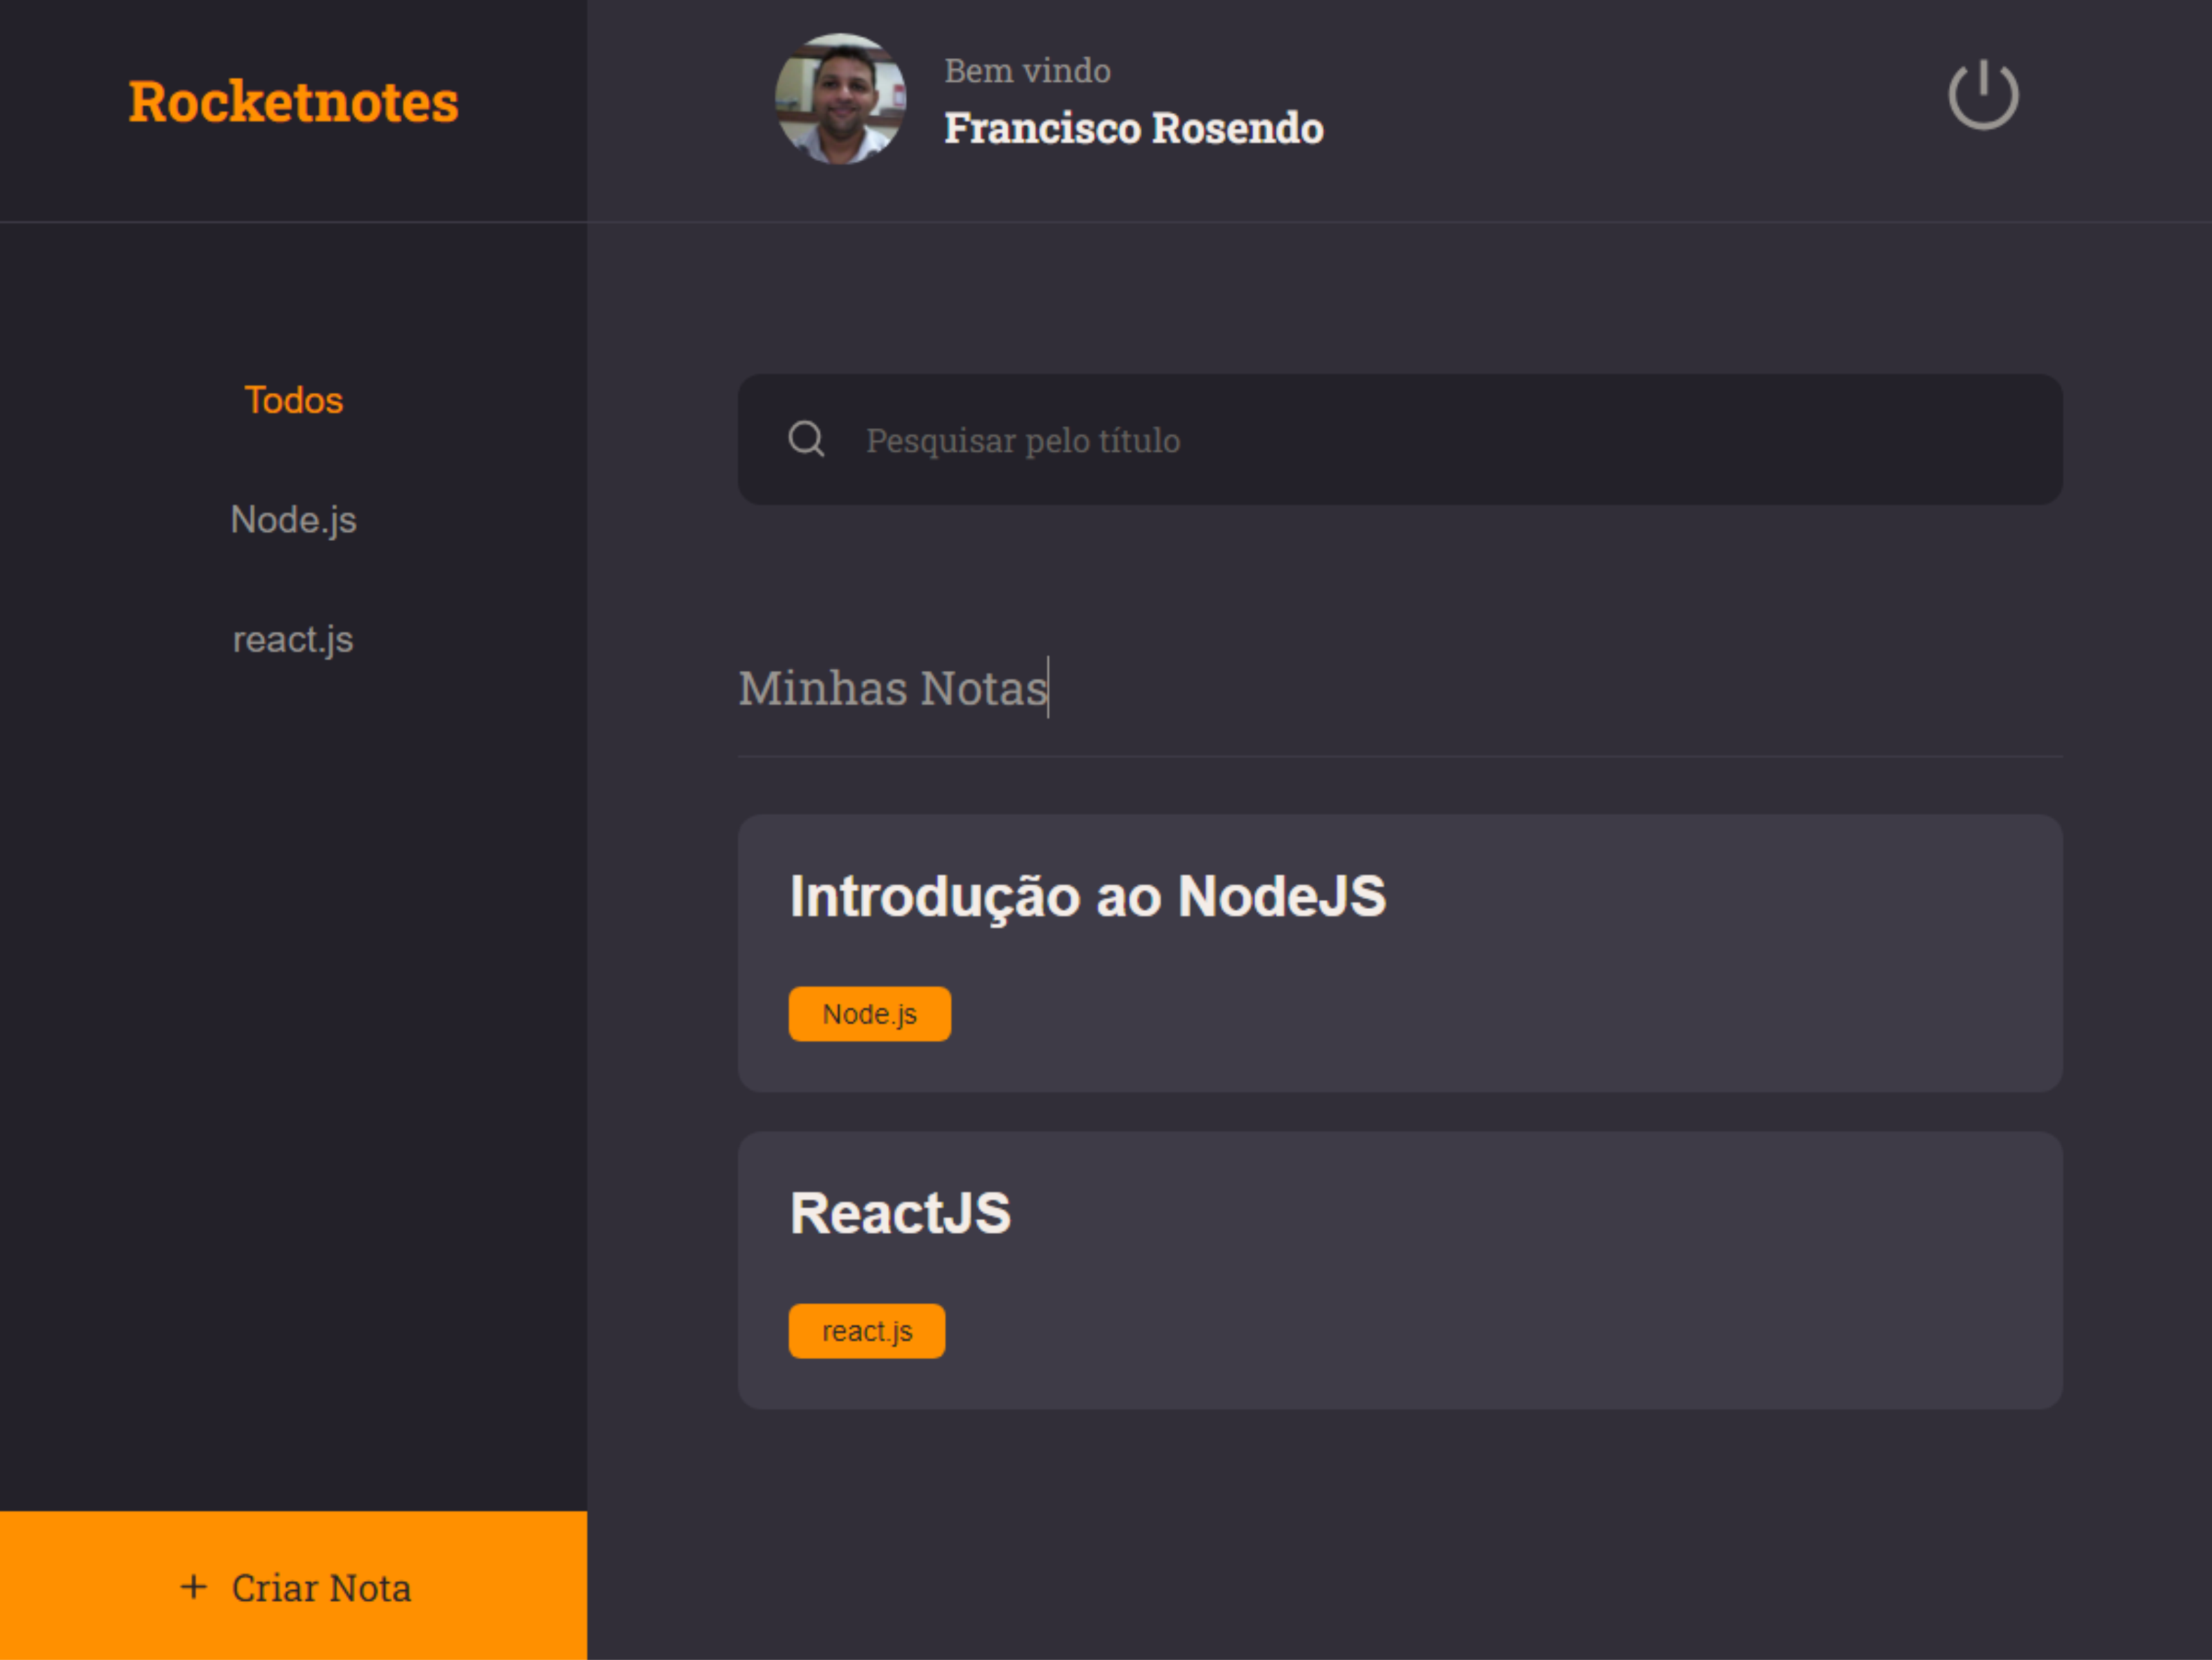Filter notes by Node.js in sidebar
The height and width of the screenshot is (1660, 2212).
point(293,520)
